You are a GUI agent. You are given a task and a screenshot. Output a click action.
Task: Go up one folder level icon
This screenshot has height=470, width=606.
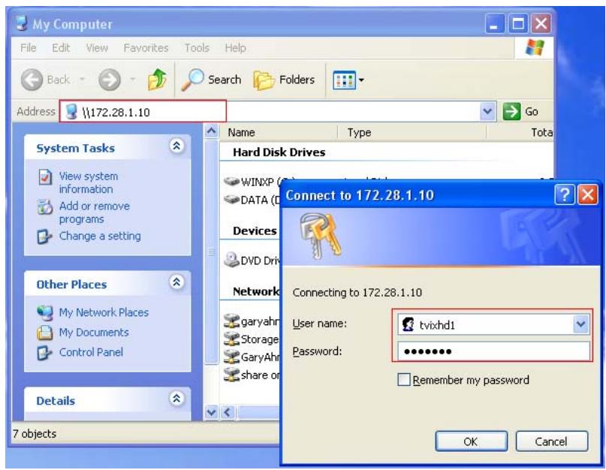tap(157, 80)
